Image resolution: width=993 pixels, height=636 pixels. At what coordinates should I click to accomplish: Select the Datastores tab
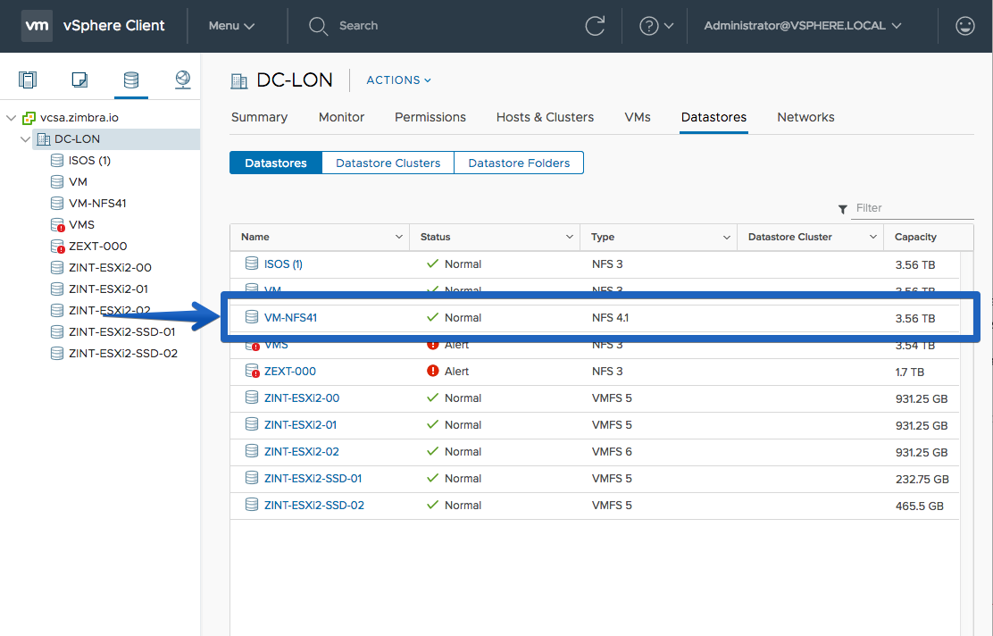pos(713,117)
